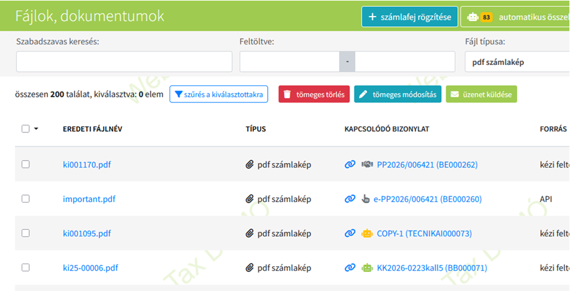Click the számlafej rögzítése button

tap(410, 17)
